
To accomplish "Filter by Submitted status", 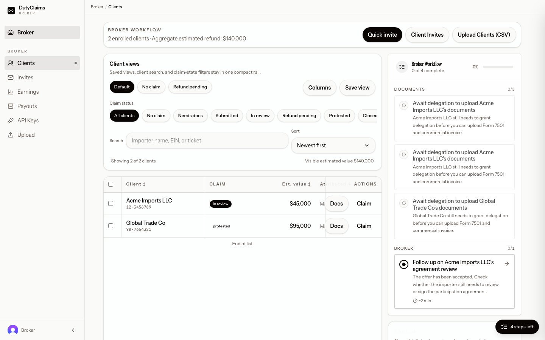I will coord(227,116).
